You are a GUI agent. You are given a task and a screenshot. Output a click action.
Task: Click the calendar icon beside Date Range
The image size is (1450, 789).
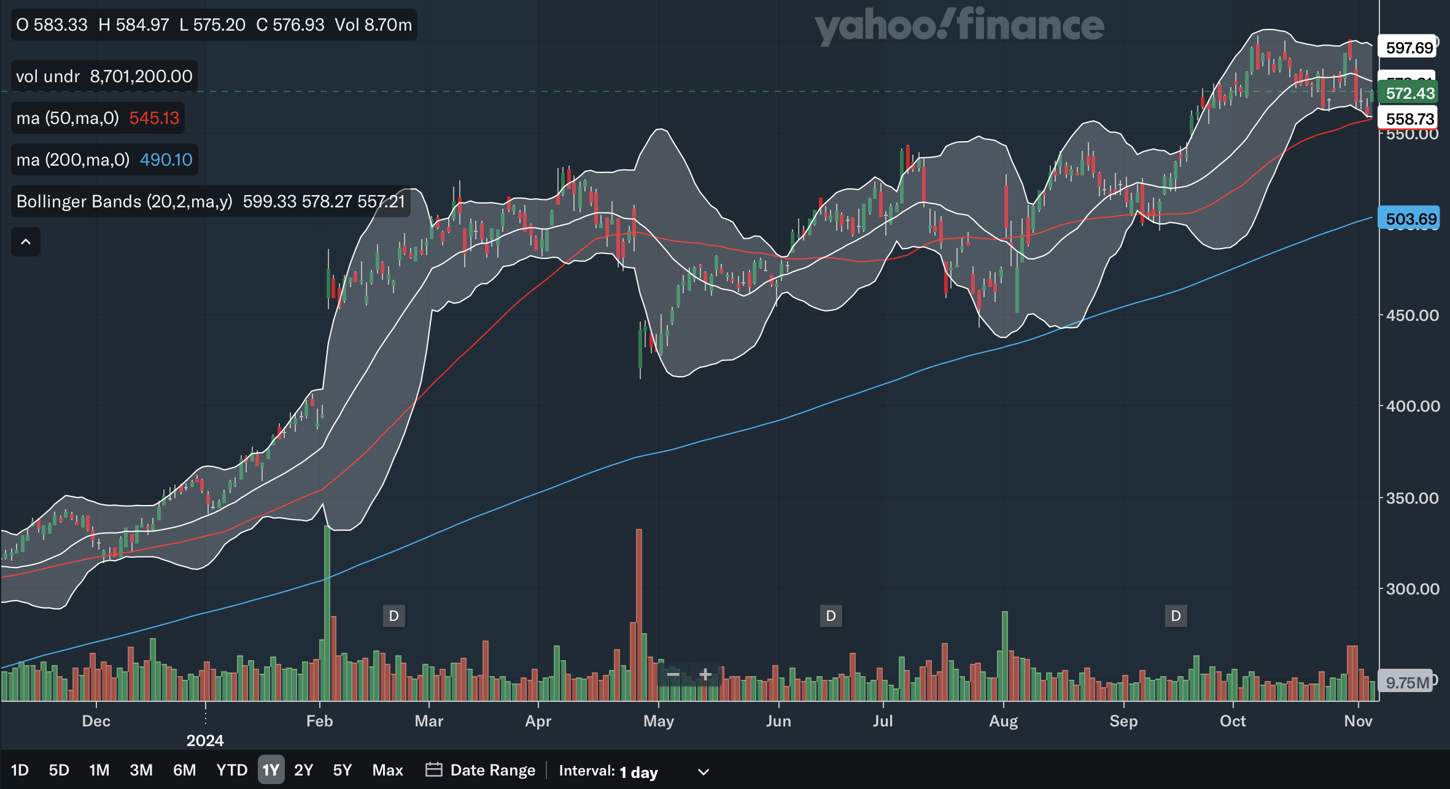(433, 769)
